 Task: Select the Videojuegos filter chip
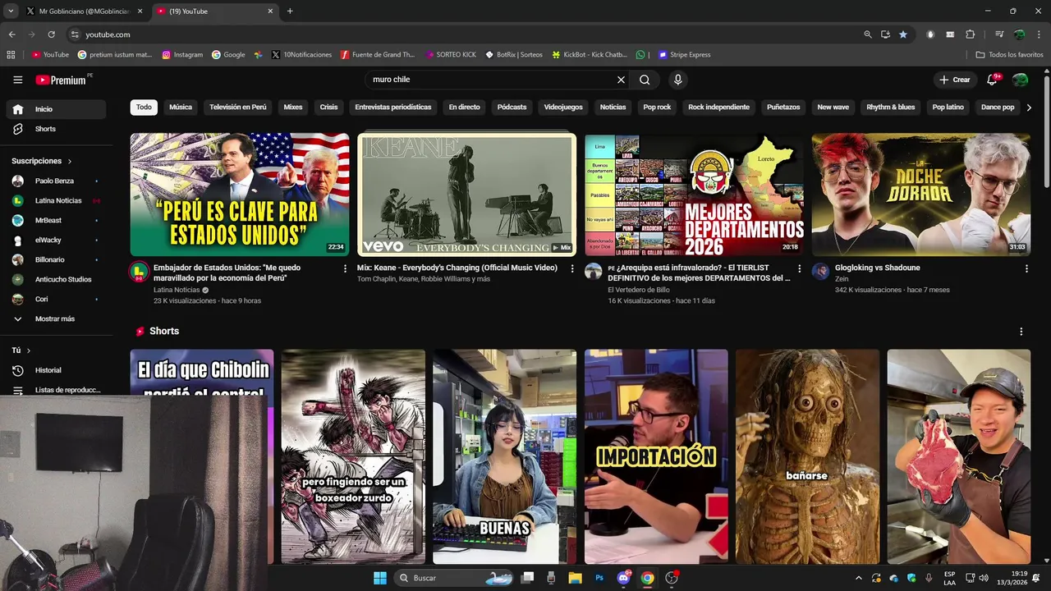tap(563, 108)
